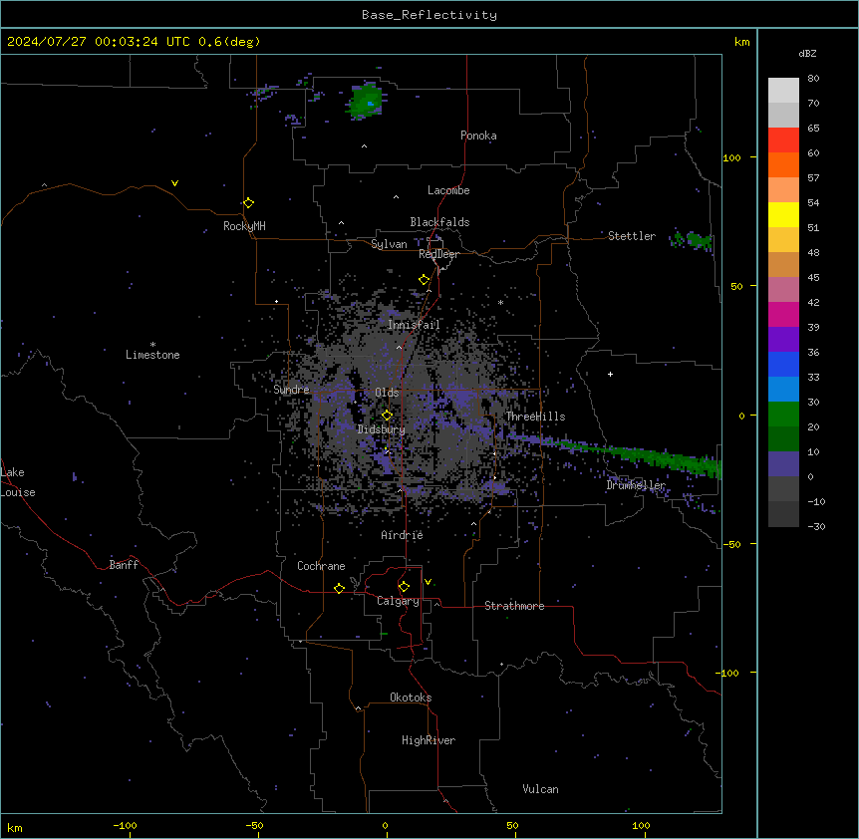
Task: Click the Strathmore city label
Action: pos(514,606)
